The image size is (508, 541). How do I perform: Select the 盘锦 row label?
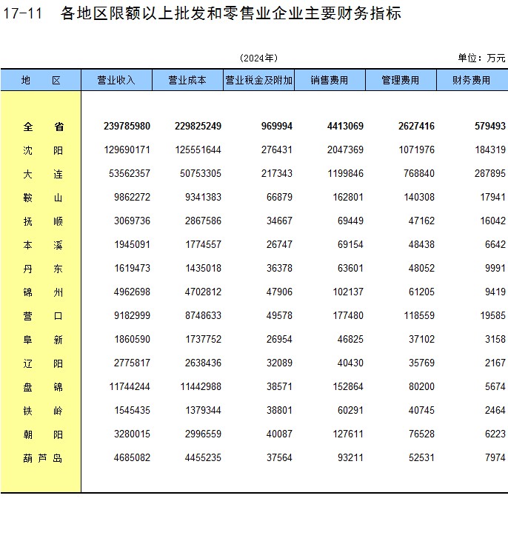(x=43, y=387)
